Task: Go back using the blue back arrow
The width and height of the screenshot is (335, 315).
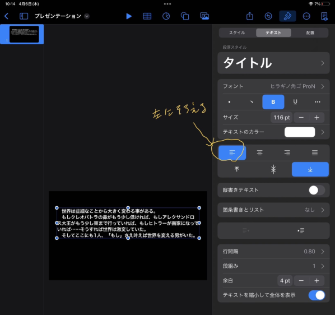Action: tap(6, 16)
